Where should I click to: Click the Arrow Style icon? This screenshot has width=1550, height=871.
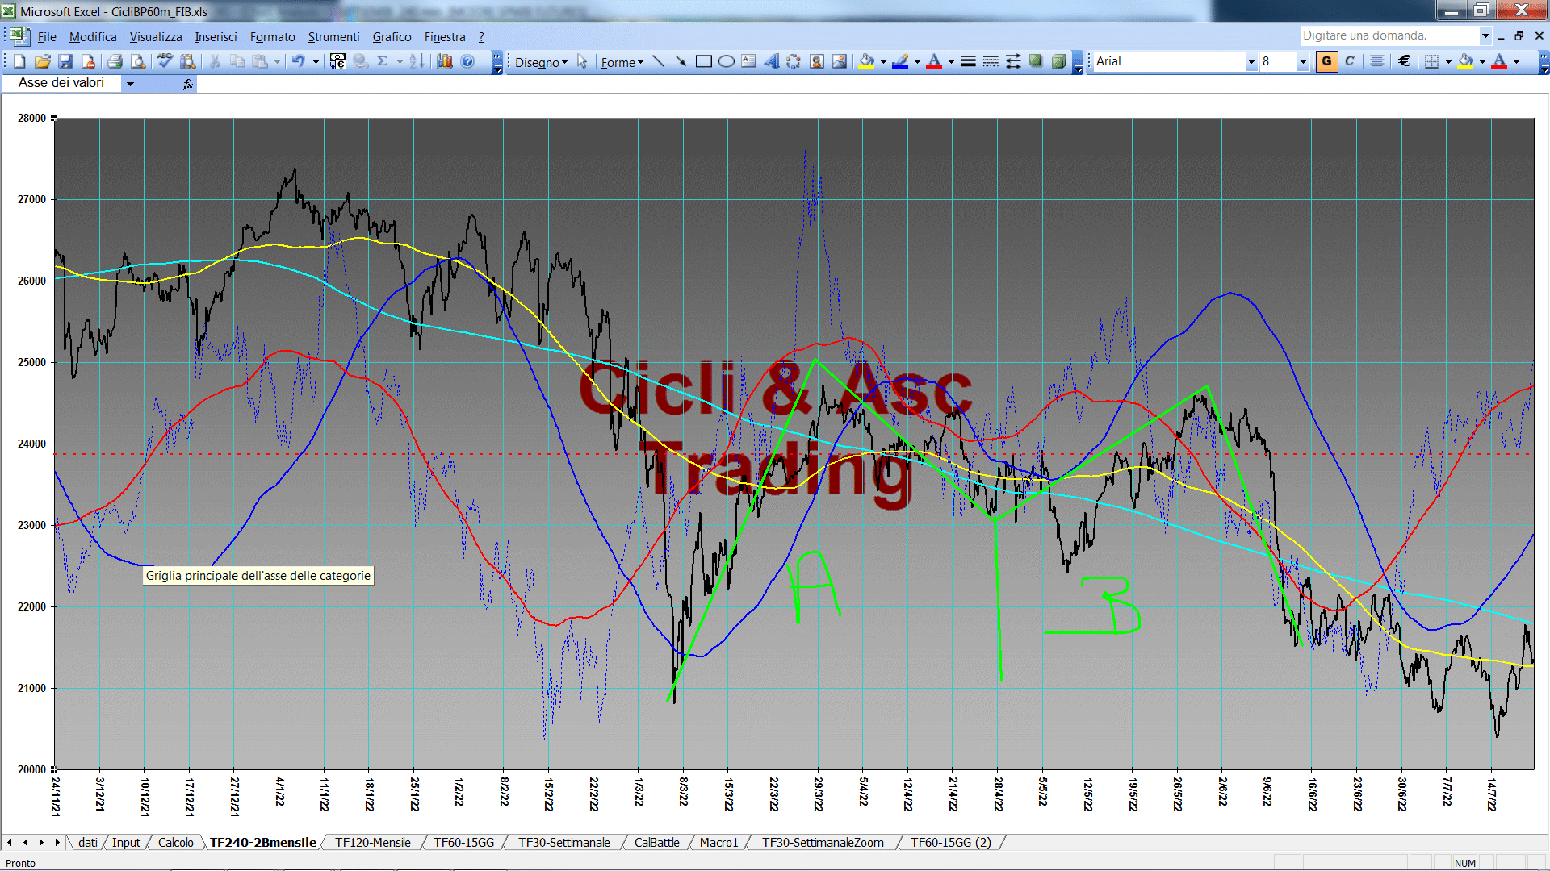[1013, 61]
